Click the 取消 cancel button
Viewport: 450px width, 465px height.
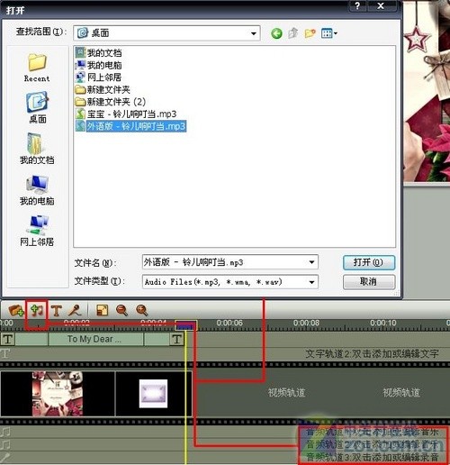pyautogui.click(x=369, y=282)
